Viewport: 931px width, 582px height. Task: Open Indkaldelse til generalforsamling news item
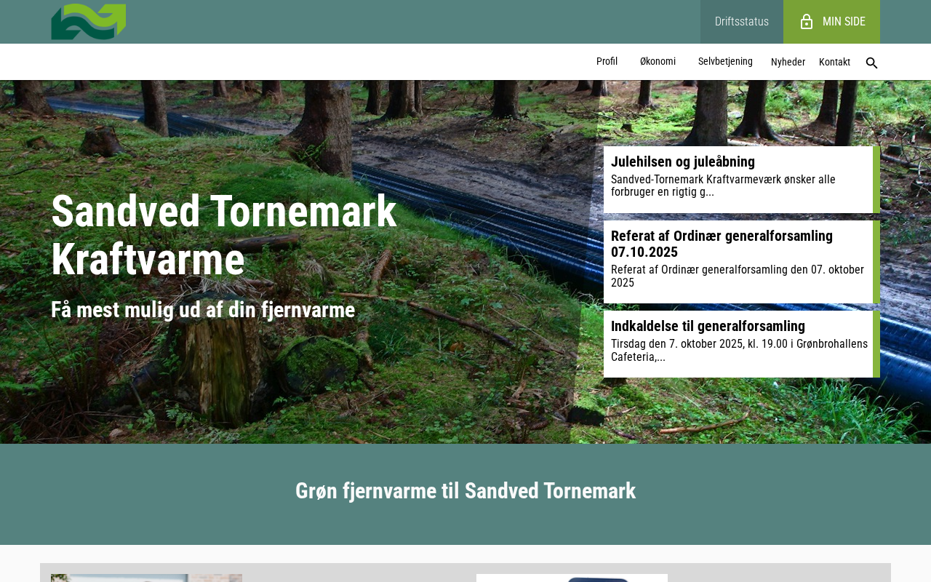[x=708, y=326]
